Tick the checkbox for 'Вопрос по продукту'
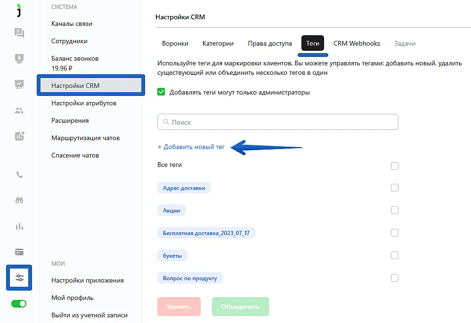 395,278
